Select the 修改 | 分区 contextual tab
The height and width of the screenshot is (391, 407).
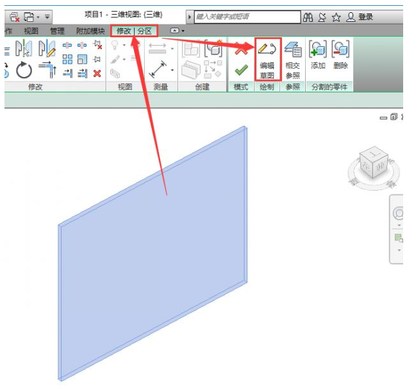[134, 31]
